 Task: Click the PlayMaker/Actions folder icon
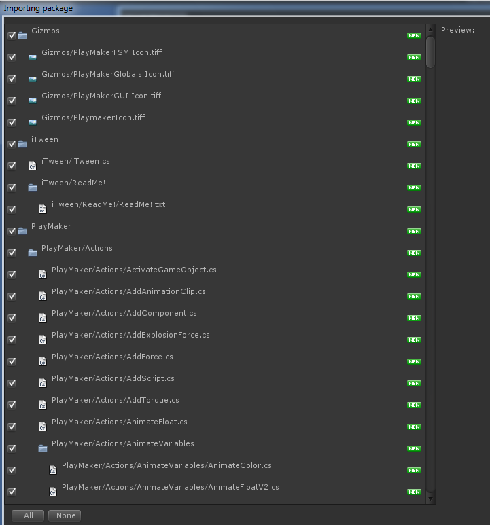33,253
